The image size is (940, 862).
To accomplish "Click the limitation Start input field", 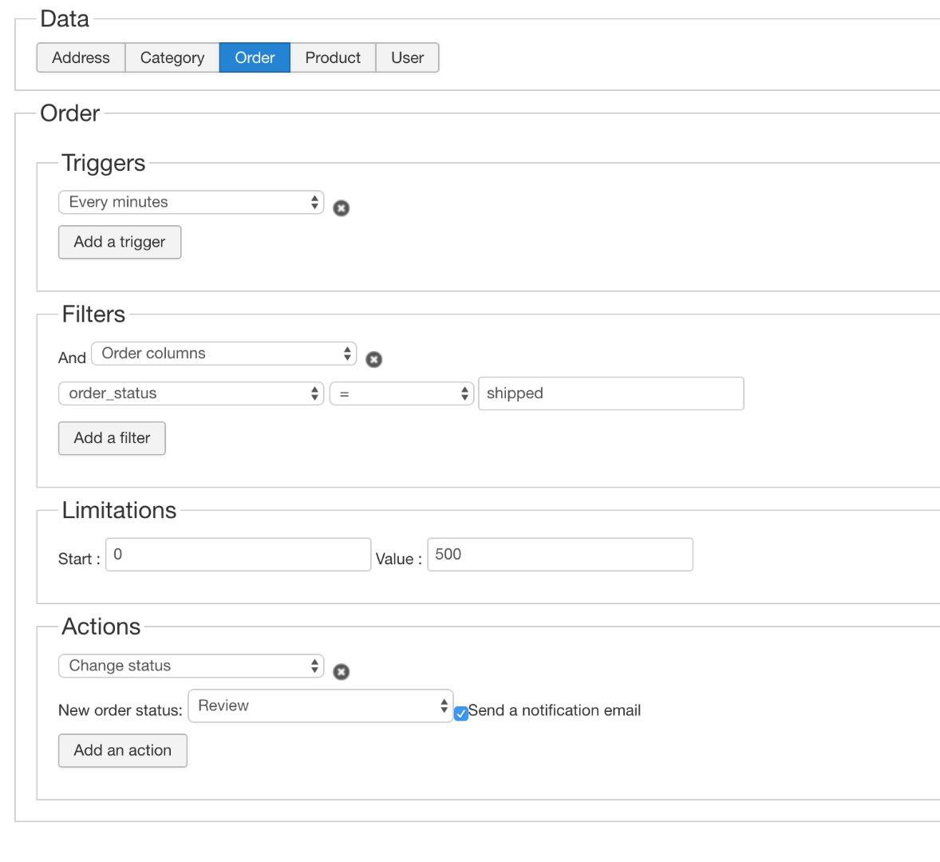I will click(238, 555).
